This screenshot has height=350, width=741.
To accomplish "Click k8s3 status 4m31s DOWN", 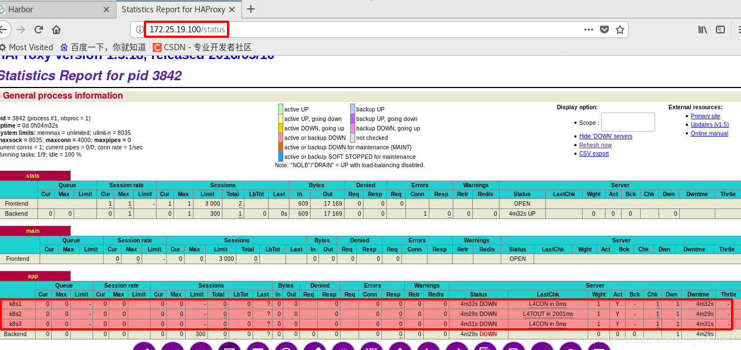I will (478, 324).
